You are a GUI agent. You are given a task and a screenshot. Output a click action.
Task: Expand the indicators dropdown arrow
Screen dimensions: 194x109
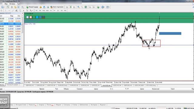[x=100, y=7]
